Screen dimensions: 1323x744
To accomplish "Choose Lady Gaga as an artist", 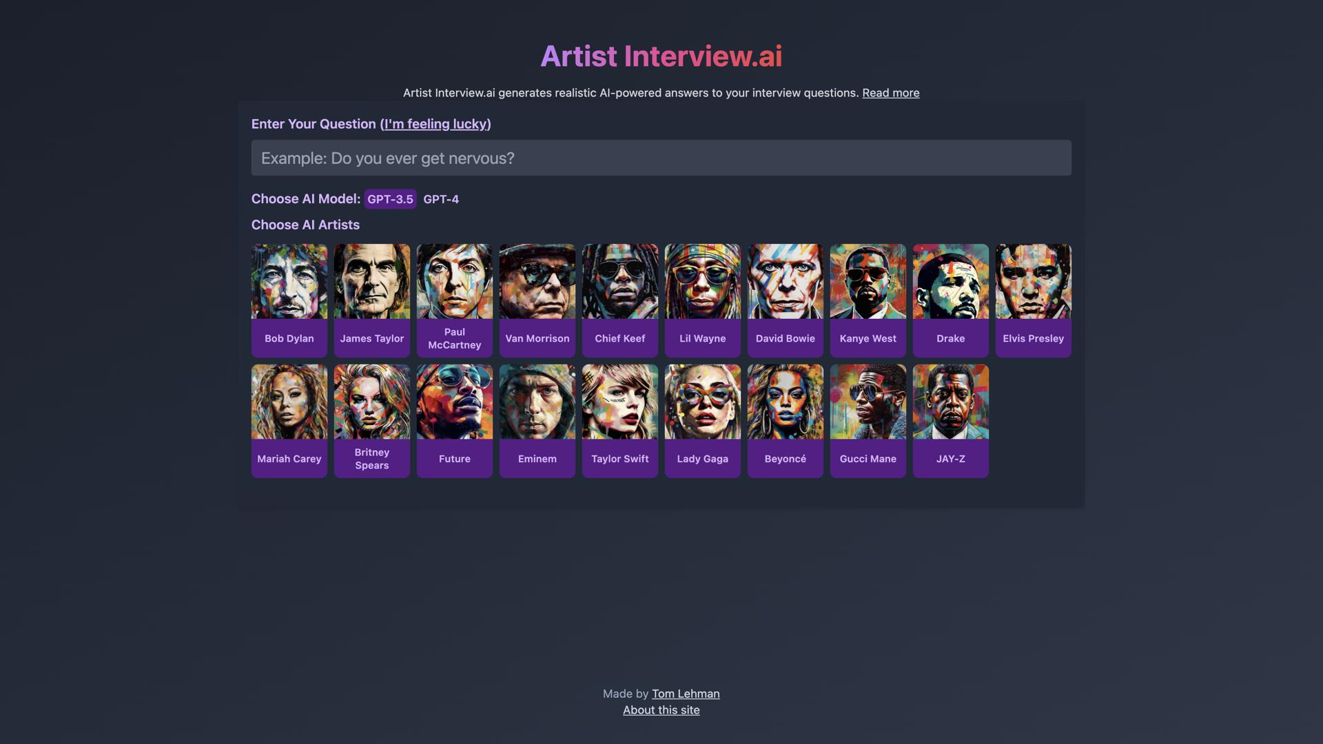I will click(x=702, y=420).
